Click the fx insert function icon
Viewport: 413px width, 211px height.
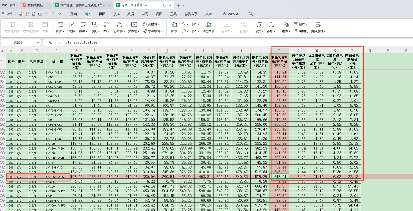tap(59, 42)
